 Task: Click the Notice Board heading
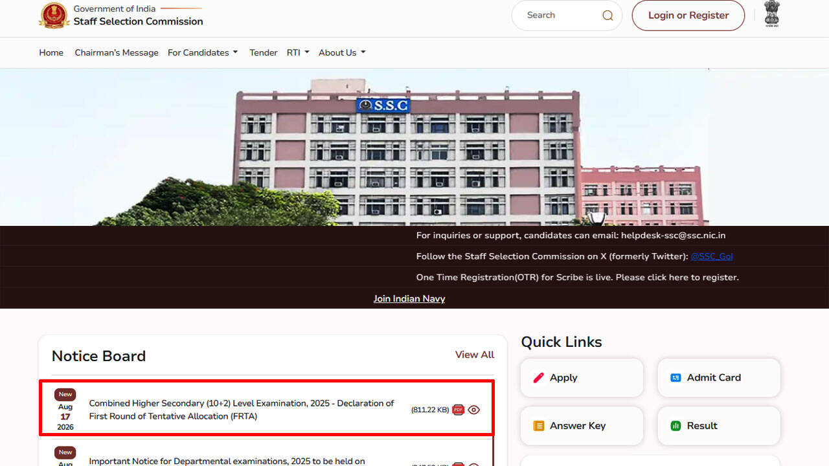tap(98, 356)
